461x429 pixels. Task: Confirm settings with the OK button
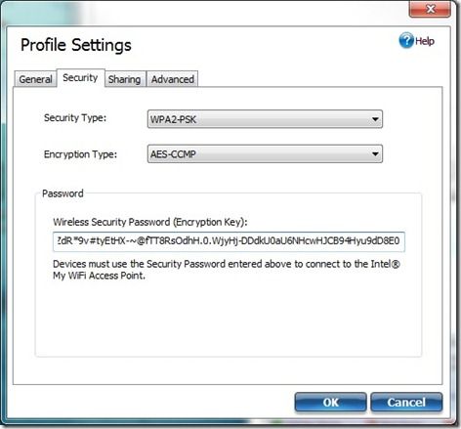pyautogui.click(x=330, y=403)
